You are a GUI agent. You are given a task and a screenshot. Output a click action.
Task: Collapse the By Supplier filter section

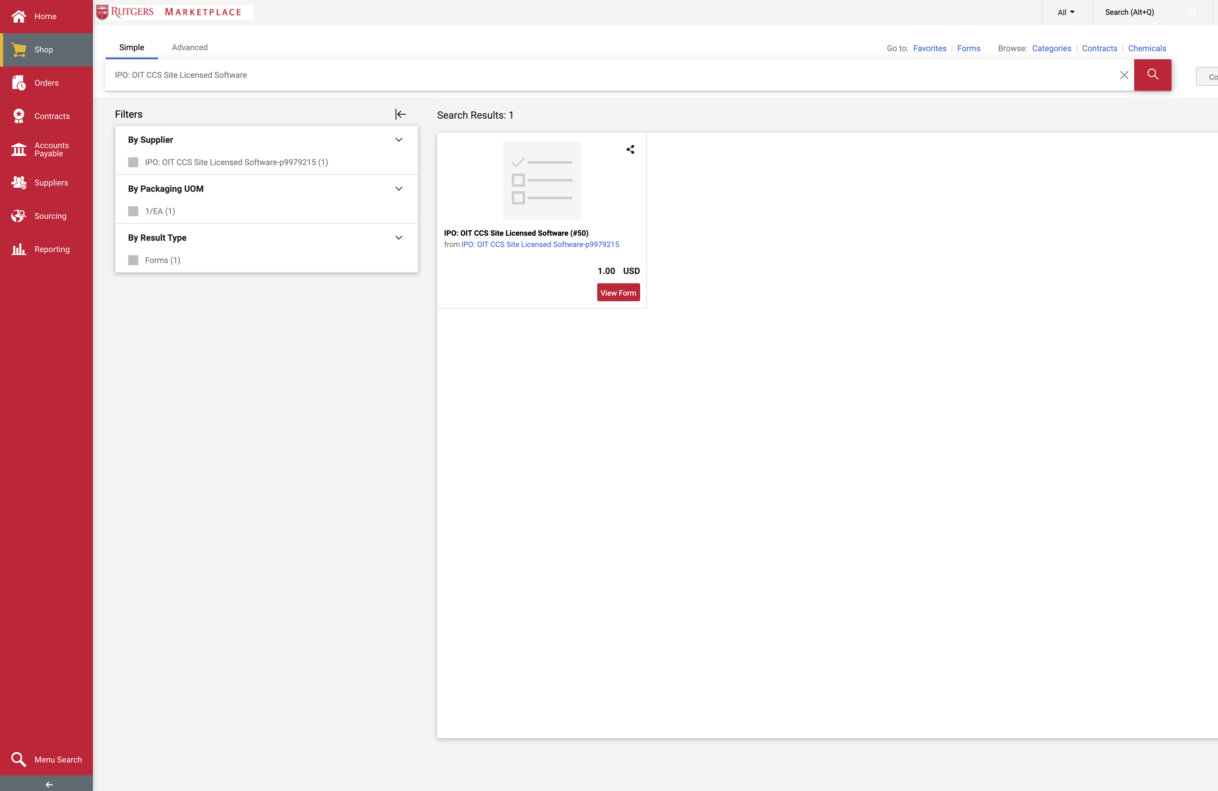click(x=399, y=140)
